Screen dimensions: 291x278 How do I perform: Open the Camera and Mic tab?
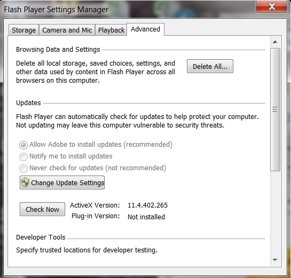(67, 30)
